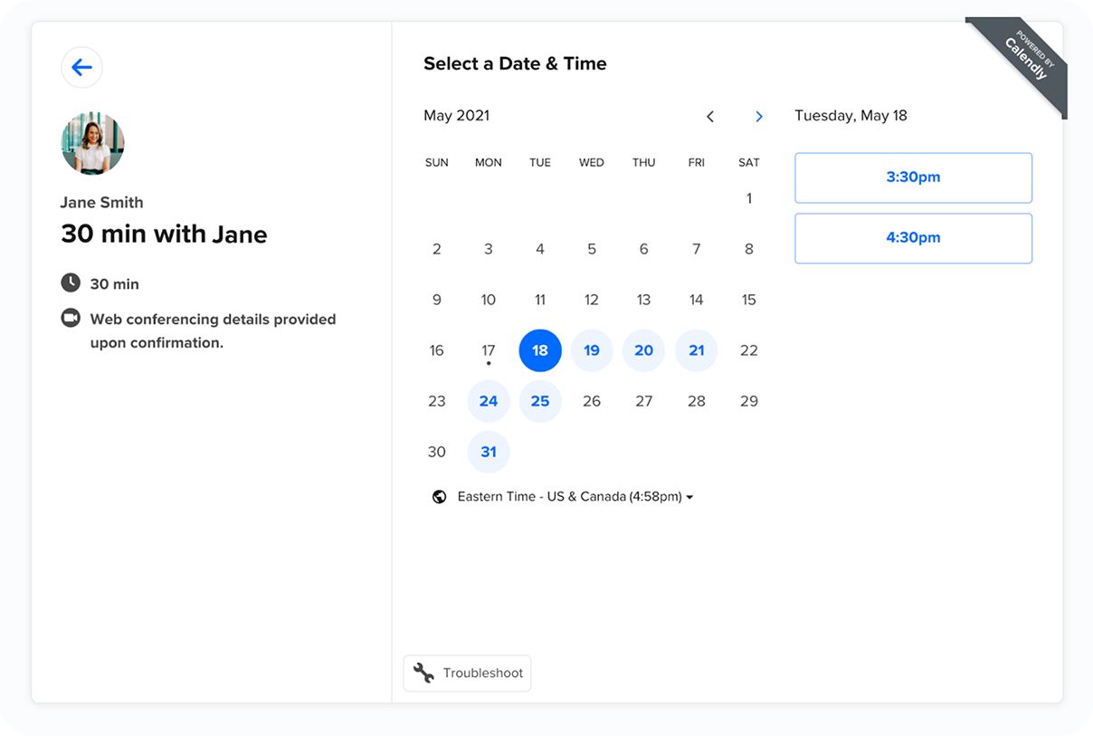Viewport: 1093px width, 736px height.
Task: Open the Eastern Time timezone dropdown
Action: (x=575, y=497)
